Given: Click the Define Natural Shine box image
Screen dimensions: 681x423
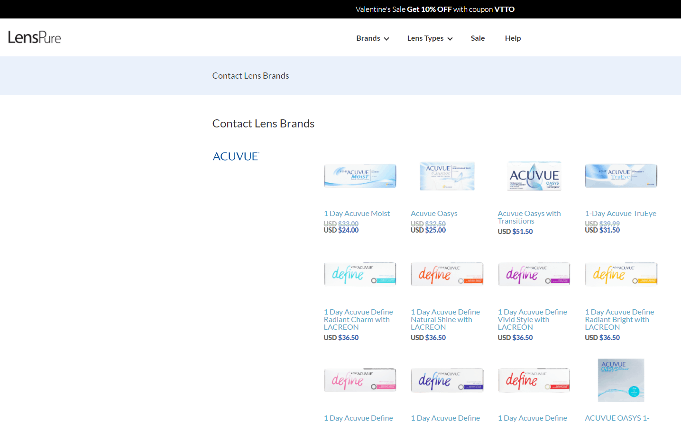Looking at the screenshot, I should pos(447,274).
